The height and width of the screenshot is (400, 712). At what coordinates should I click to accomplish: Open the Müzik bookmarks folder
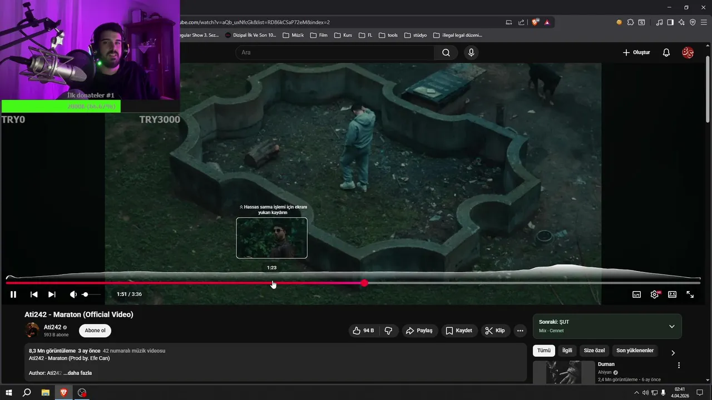pyautogui.click(x=293, y=35)
